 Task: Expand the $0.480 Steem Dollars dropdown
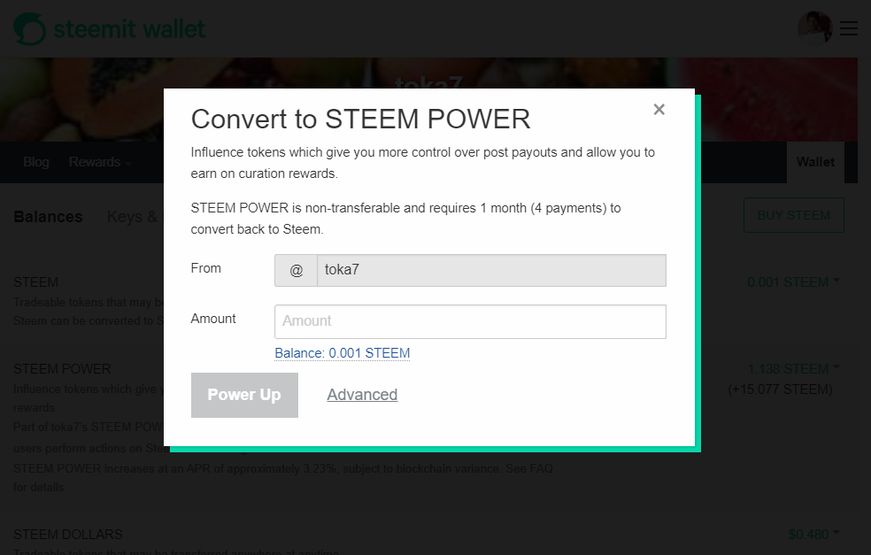pos(813,535)
